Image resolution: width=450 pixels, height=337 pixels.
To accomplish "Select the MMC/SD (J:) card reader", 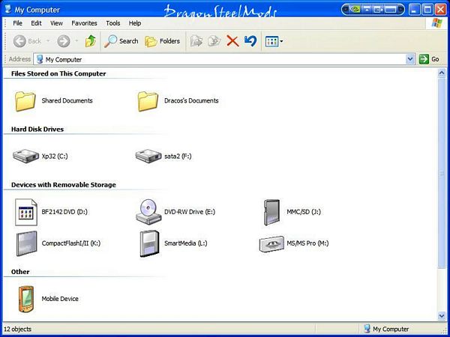I will [x=271, y=212].
